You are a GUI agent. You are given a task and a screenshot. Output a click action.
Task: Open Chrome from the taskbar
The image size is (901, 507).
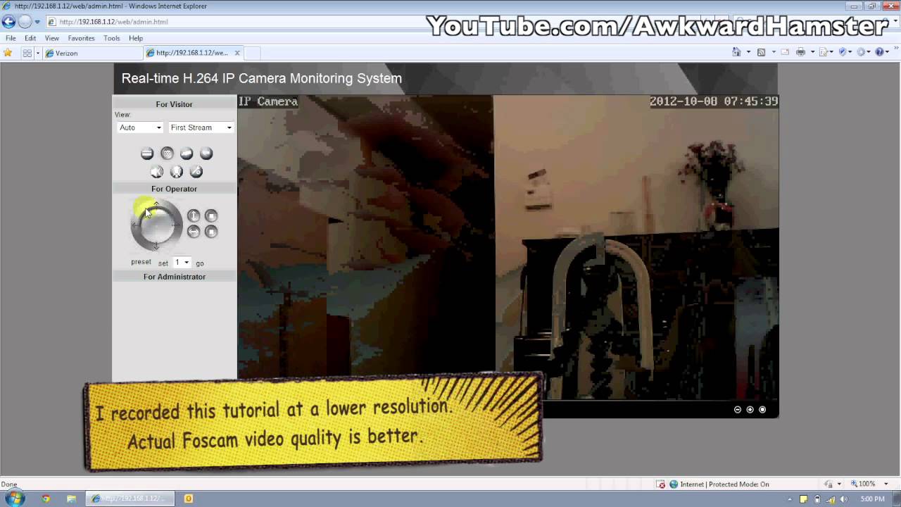pos(46,499)
